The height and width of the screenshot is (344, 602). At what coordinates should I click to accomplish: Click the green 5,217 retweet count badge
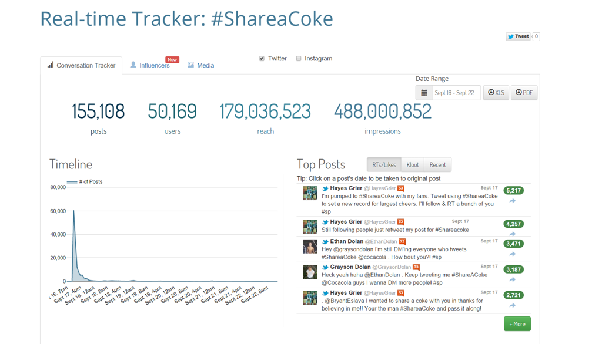[x=513, y=191]
